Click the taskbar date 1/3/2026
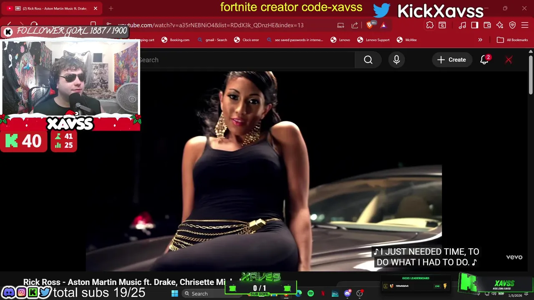Image resolution: width=534 pixels, height=300 pixels. click(515, 295)
